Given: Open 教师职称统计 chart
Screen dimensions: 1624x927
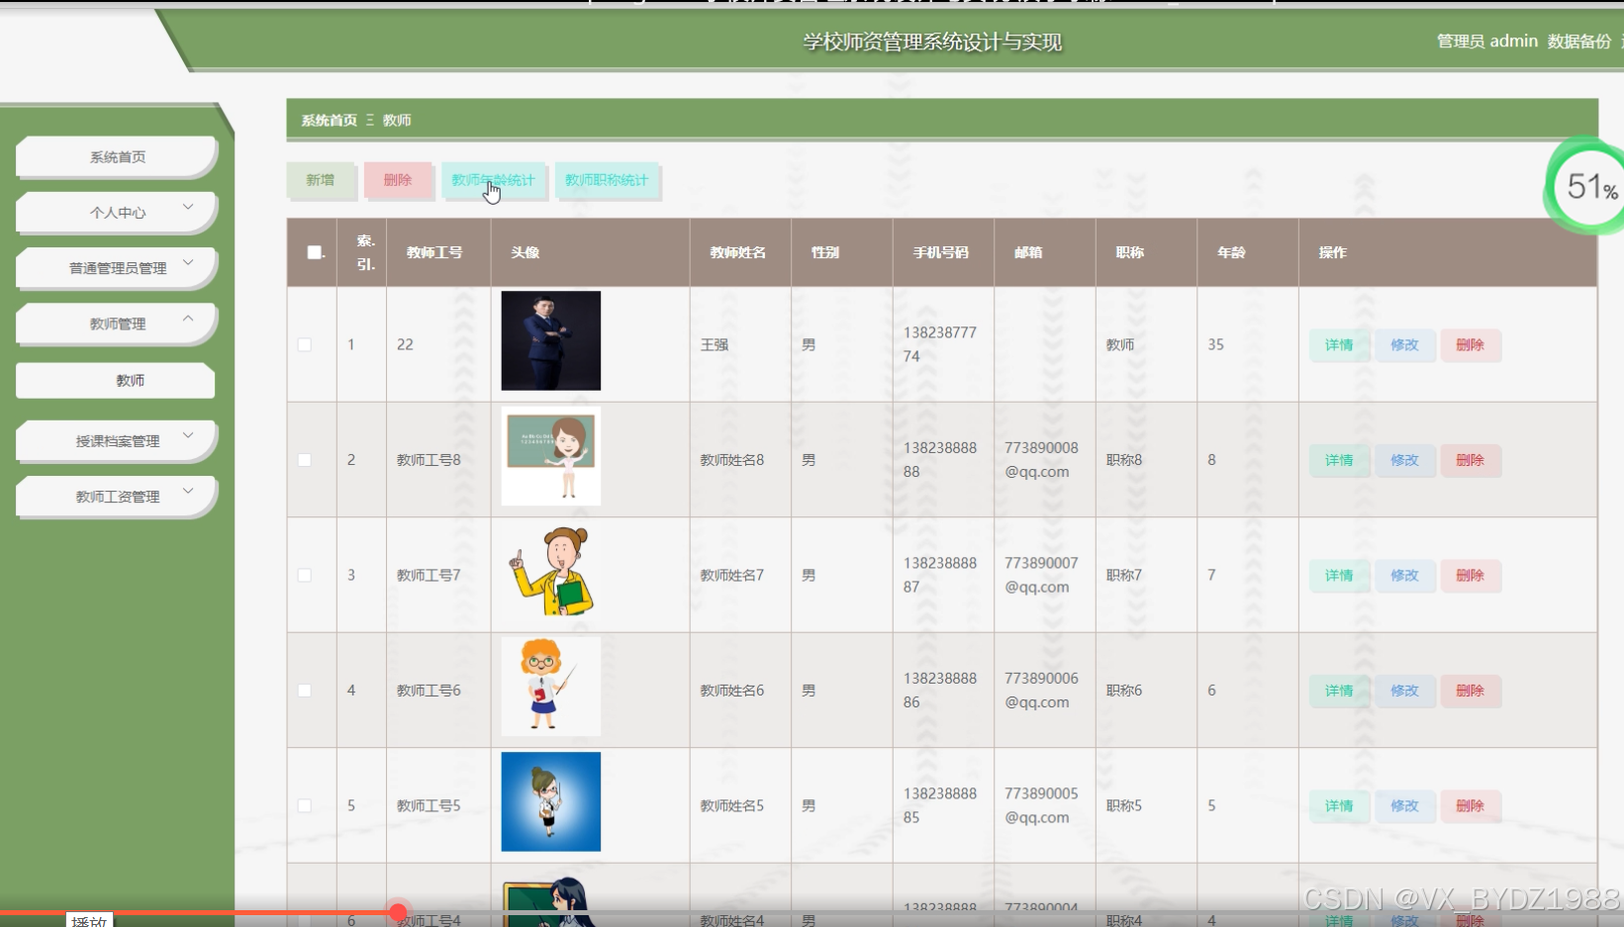Looking at the screenshot, I should pyautogui.click(x=607, y=180).
